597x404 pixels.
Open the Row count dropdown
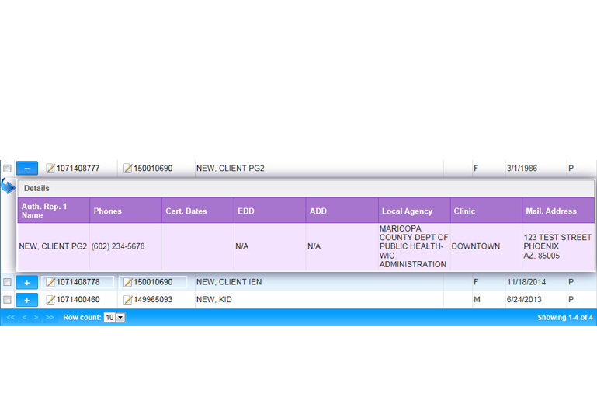[120, 318]
